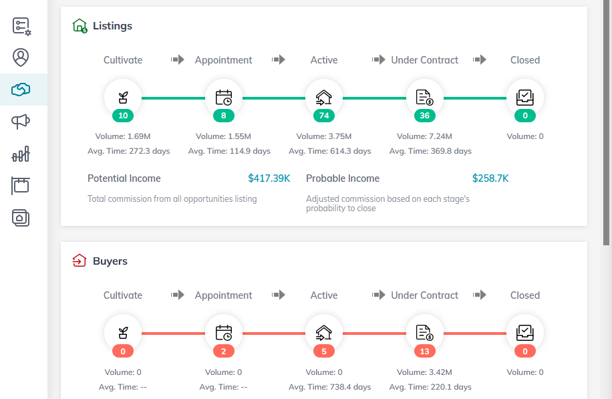Click the Listings Cultivate plant icon
The image size is (612, 399).
click(123, 97)
